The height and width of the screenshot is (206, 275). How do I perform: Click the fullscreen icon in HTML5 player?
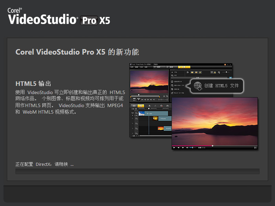pos(255,148)
